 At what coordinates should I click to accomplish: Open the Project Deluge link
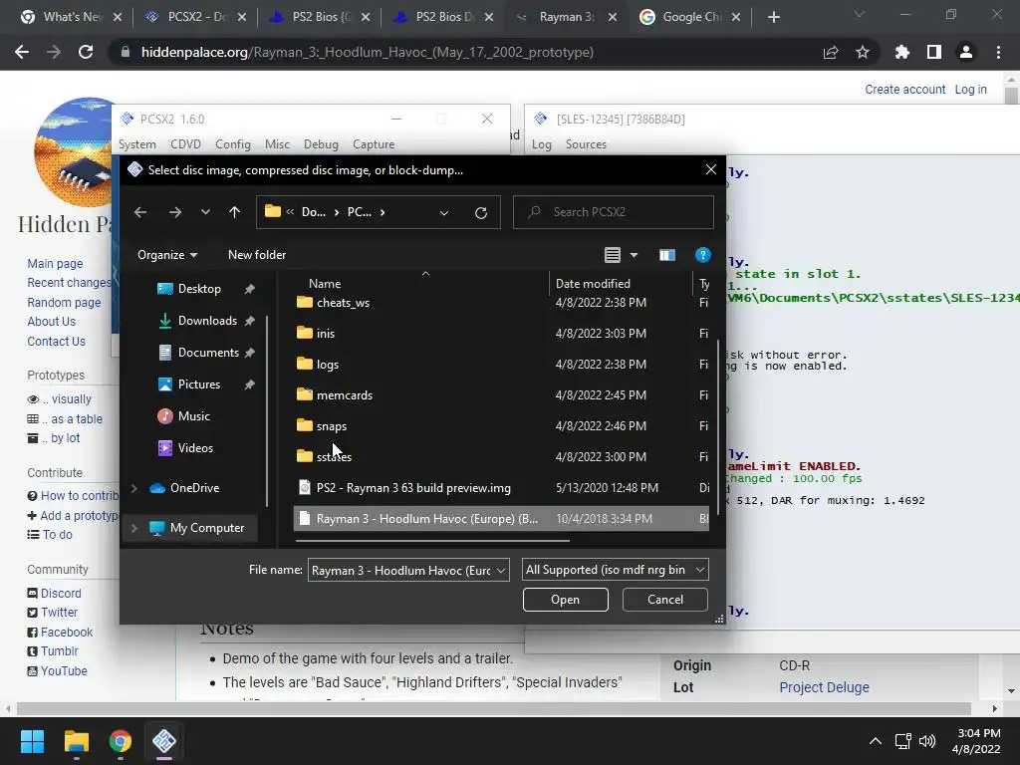(824, 687)
